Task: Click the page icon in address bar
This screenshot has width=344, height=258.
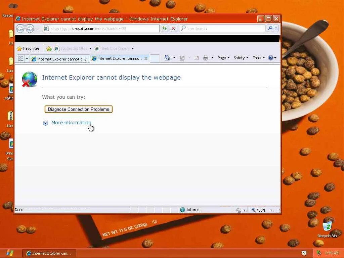Action: (x=46, y=29)
